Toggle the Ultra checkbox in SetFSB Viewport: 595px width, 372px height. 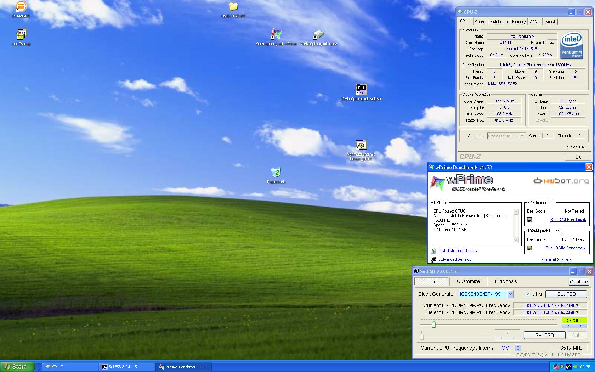pyautogui.click(x=528, y=294)
